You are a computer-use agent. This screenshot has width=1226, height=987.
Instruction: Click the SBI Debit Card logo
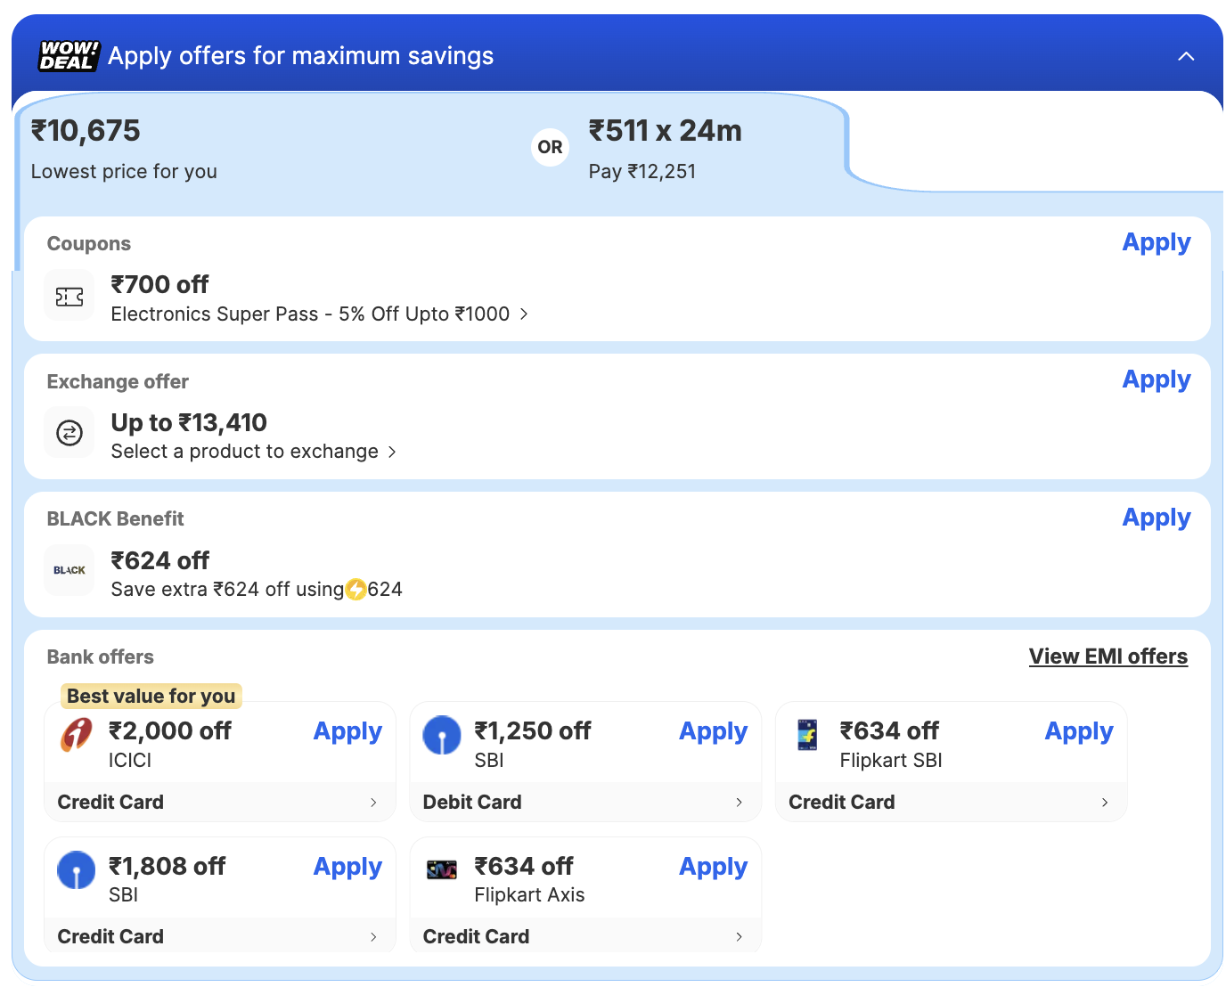click(x=442, y=736)
